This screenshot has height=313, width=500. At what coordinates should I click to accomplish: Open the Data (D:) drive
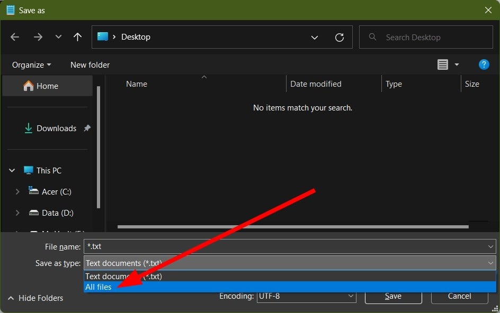point(55,213)
